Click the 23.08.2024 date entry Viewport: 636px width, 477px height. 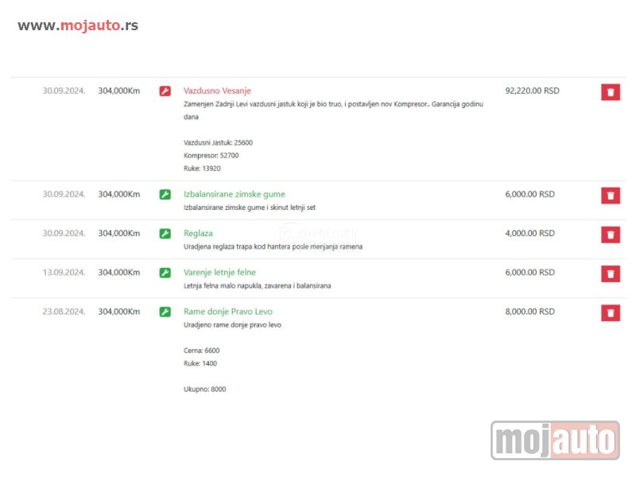point(64,312)
